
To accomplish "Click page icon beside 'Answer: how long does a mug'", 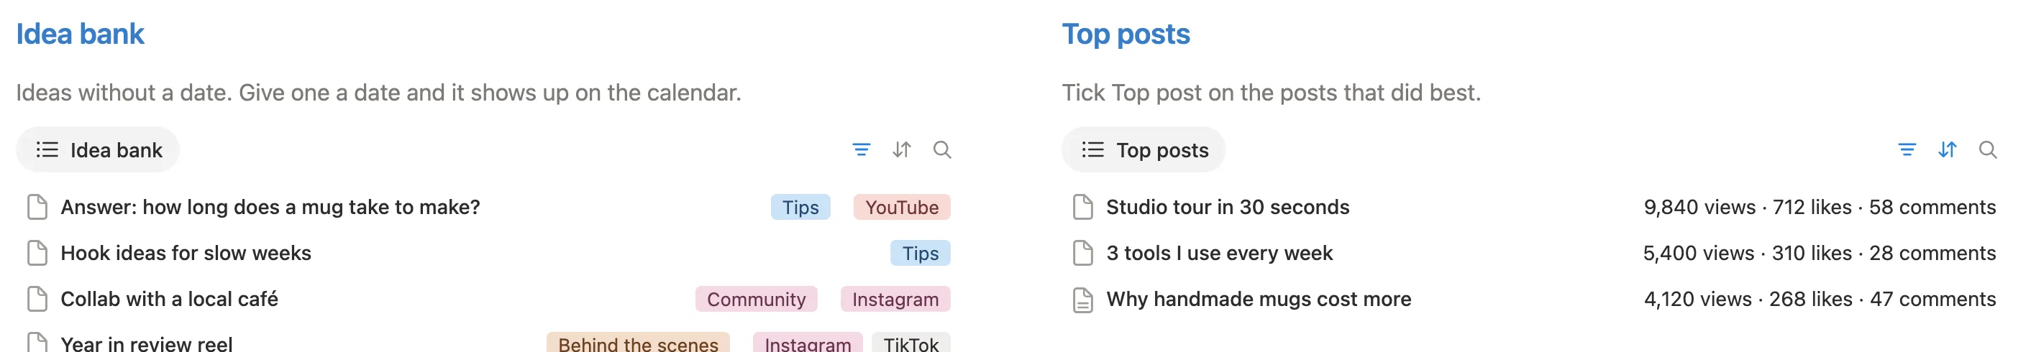I will 37,207.
